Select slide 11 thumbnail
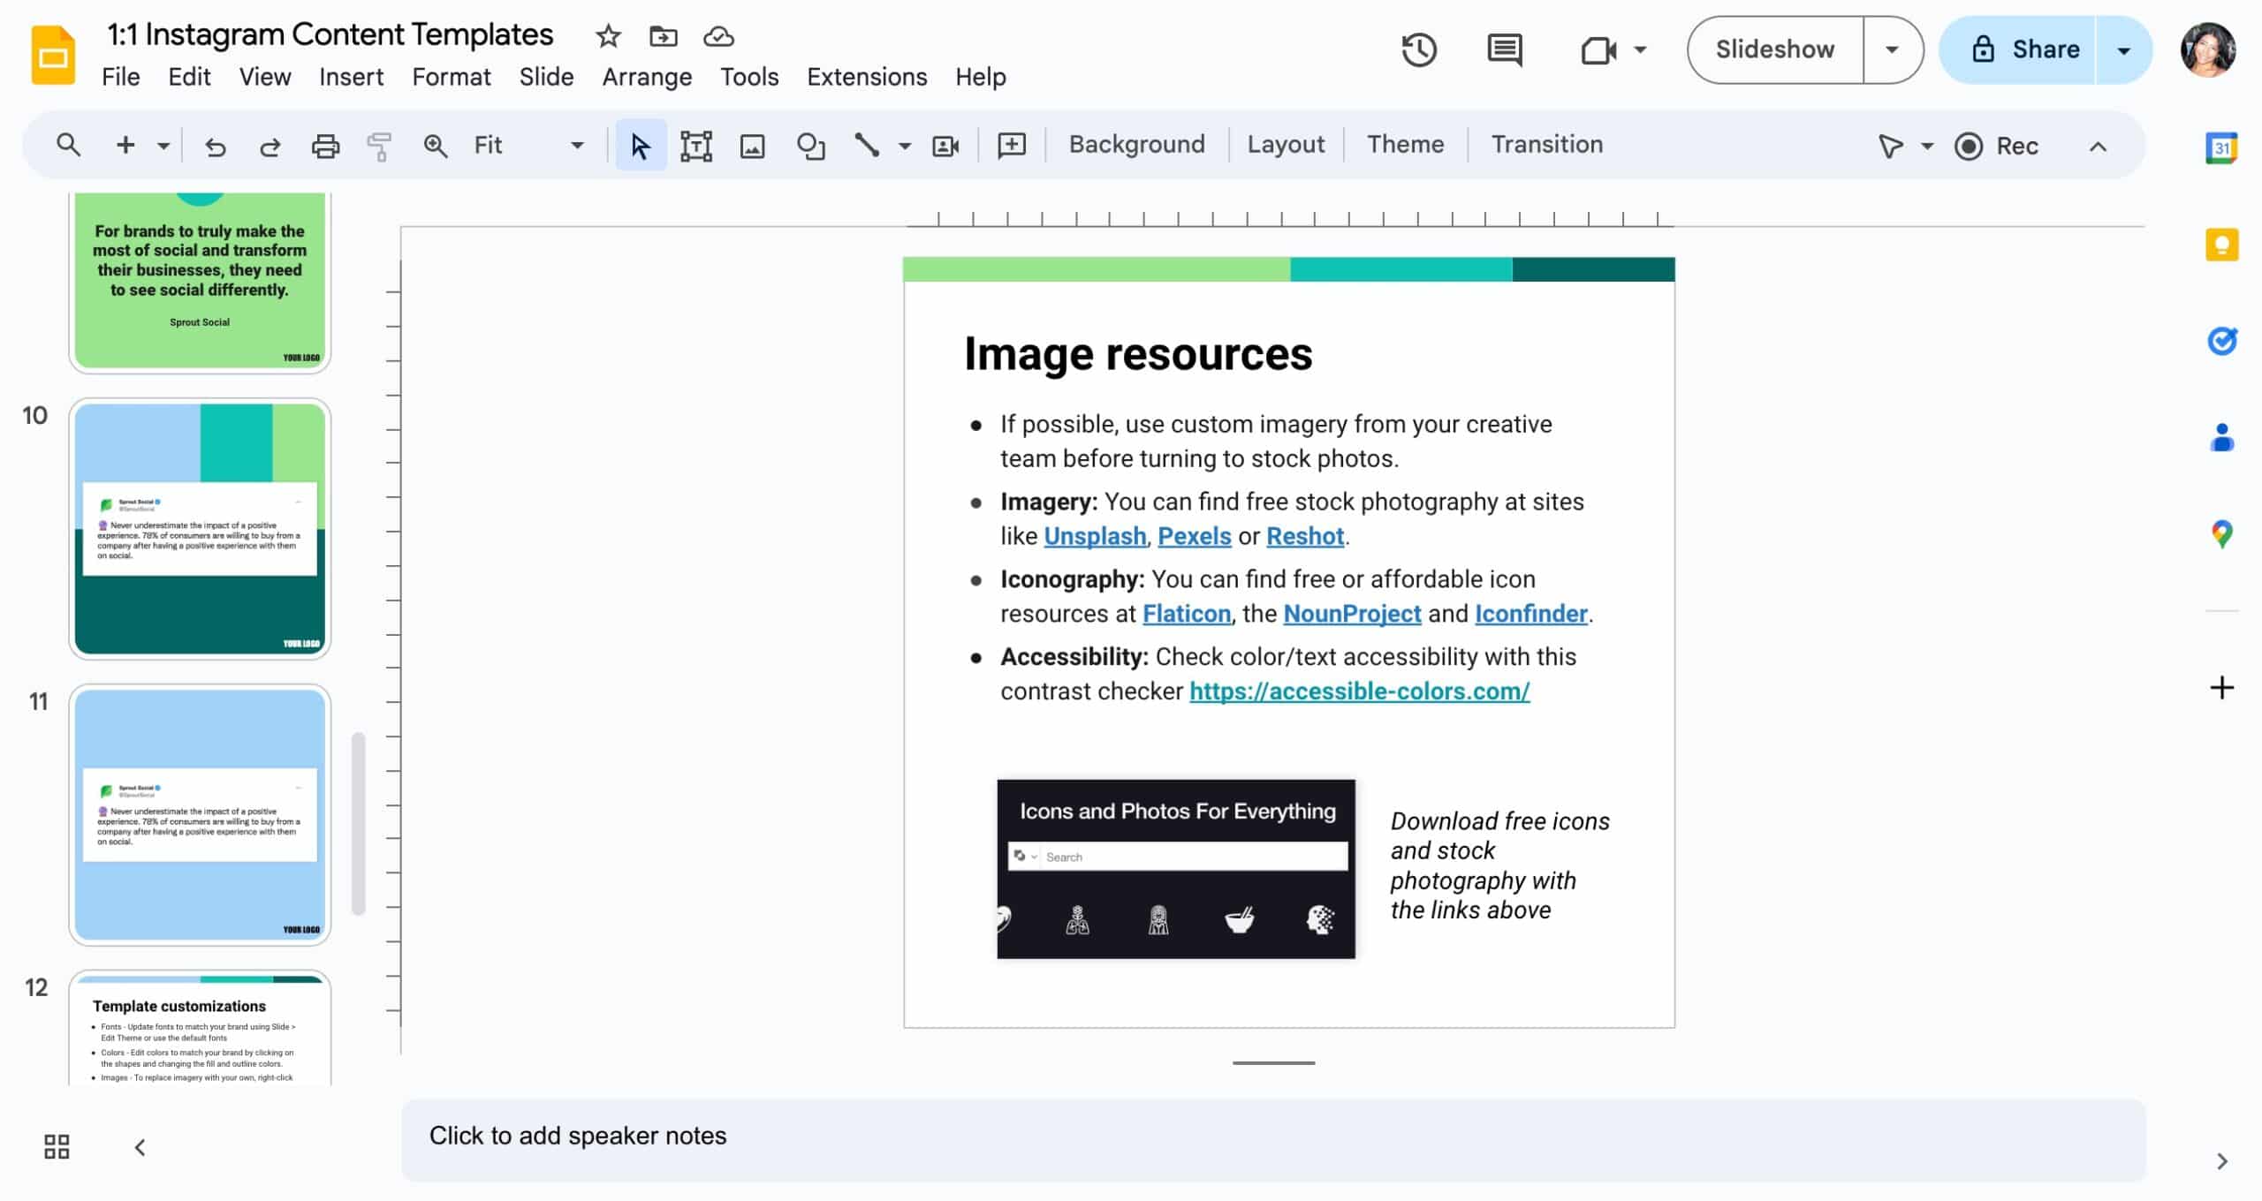 click(200, 812)
